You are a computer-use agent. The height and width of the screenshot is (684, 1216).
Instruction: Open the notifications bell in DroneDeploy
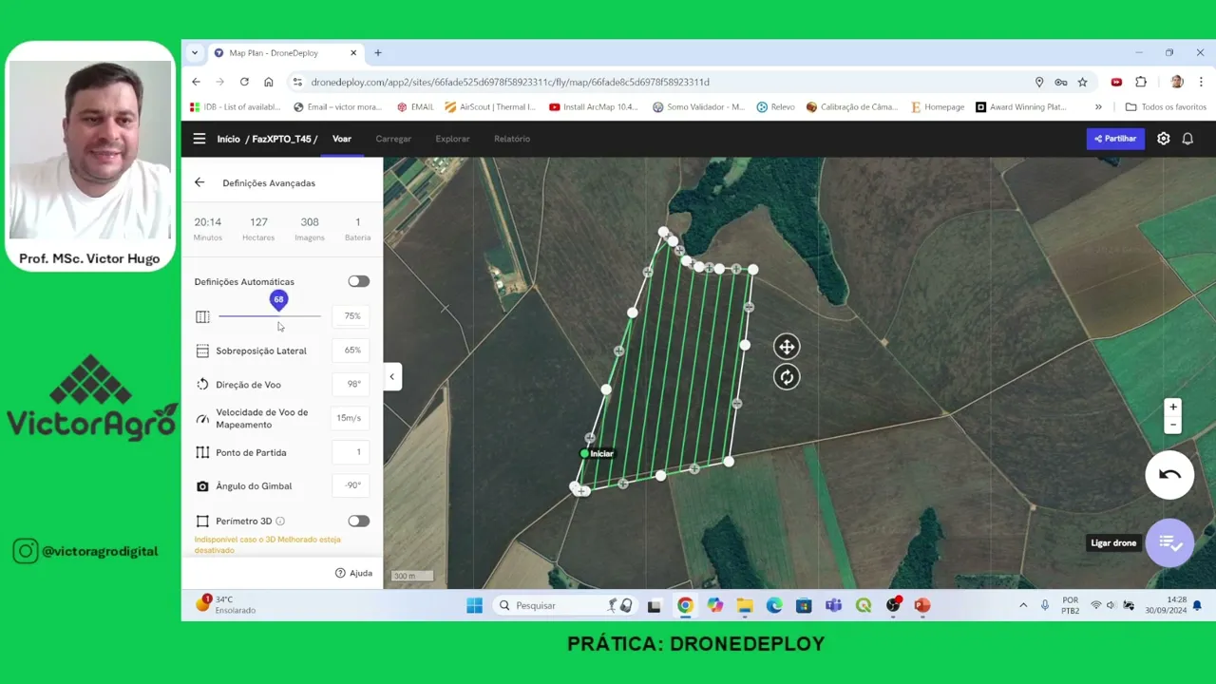click(1187, 139)
